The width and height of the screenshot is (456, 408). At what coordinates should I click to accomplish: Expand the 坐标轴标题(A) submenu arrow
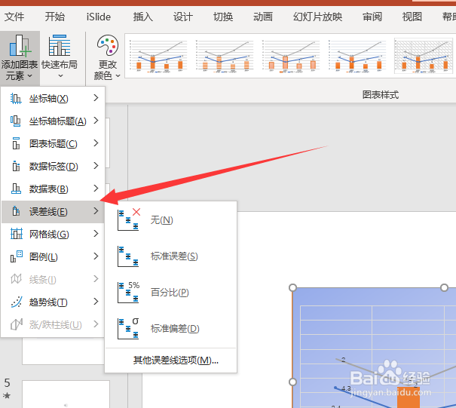tap(96, 121)
